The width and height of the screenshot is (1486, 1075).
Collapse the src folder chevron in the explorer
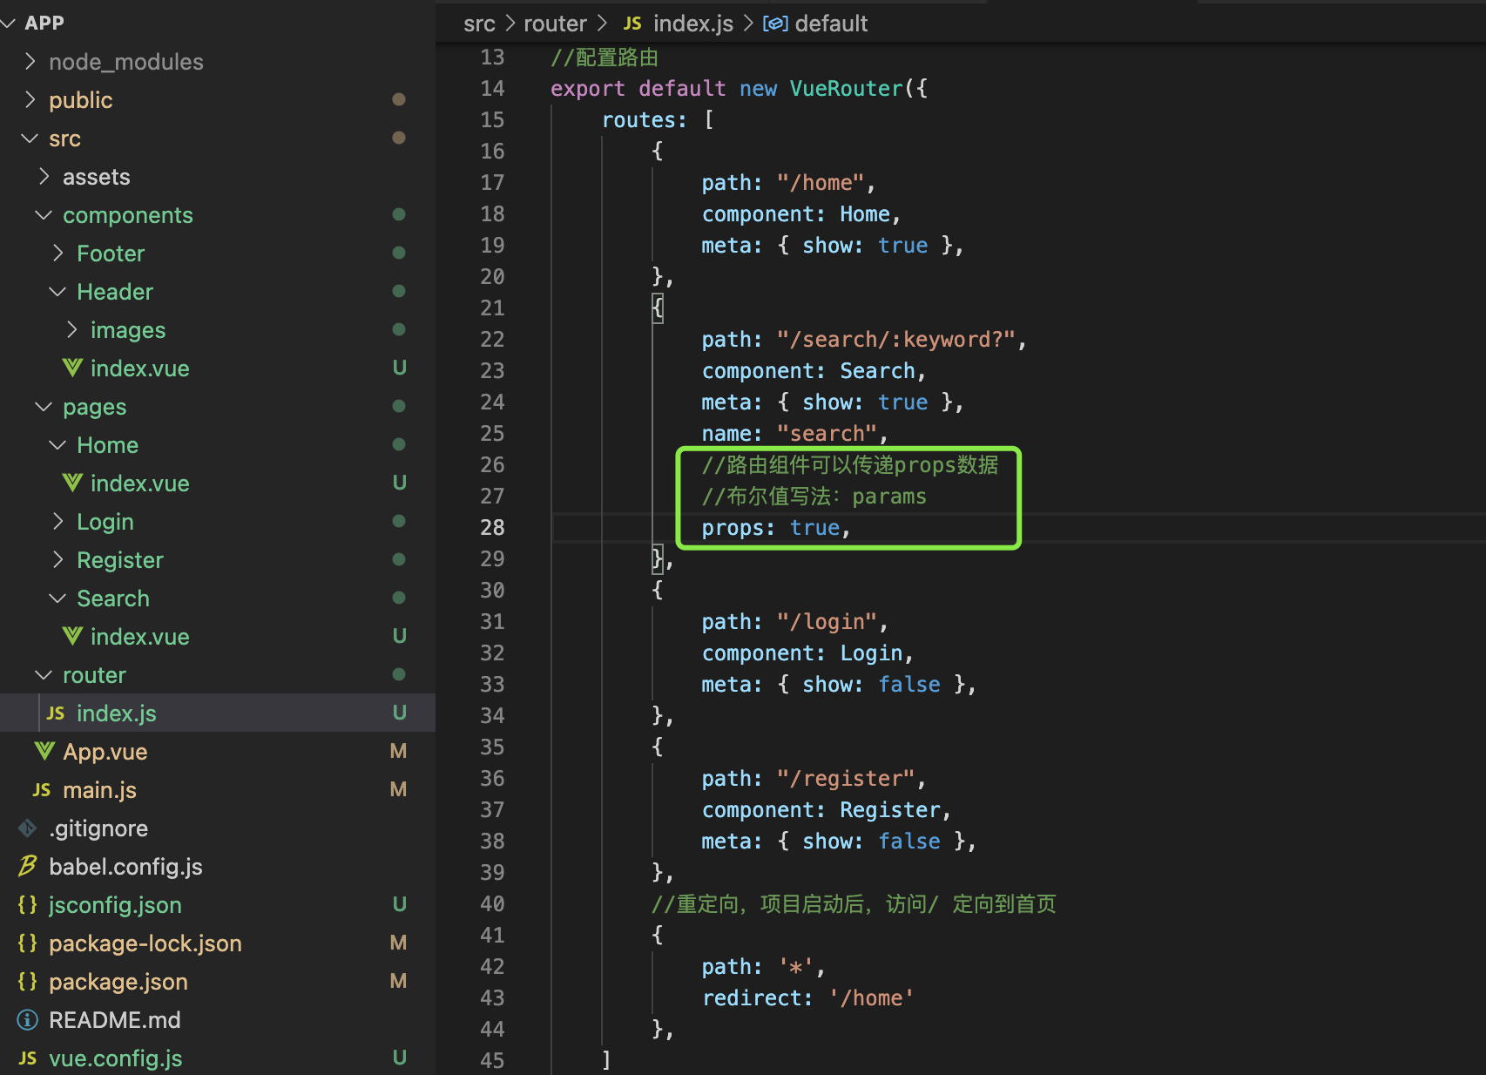coord(30,138)
